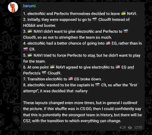The width and height of the screenshot is (152, 135).
Task: Click the US flag before EG in point 4
Action: pos(108,43)
